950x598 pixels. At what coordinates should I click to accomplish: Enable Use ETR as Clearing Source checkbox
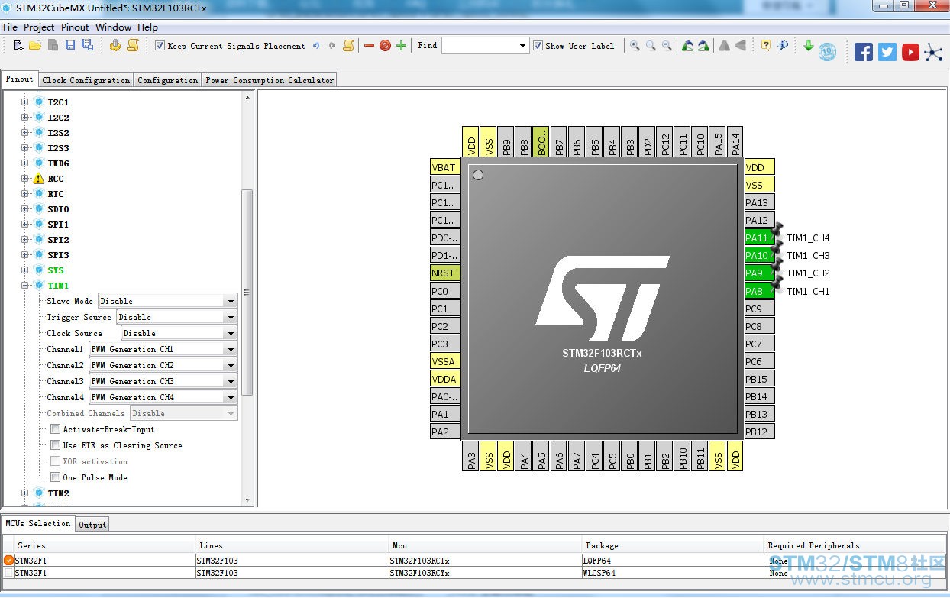pos(55,445)
